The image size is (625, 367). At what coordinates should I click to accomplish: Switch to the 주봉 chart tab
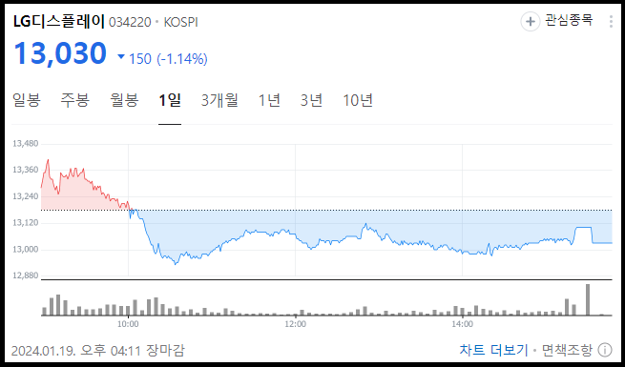[75, 100]
